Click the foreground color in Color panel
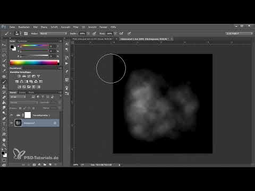The width and height of the screenshot is (255, 191). 12,47
